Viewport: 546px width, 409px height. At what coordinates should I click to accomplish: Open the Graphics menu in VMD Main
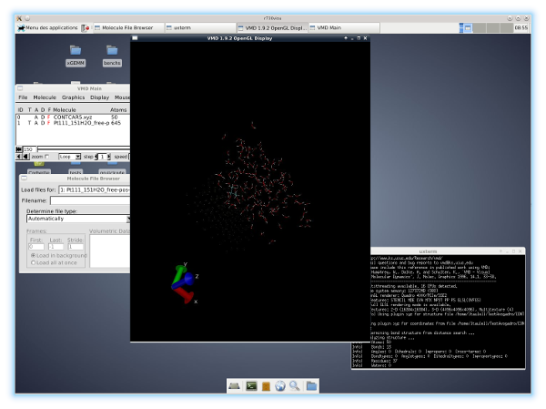coord(73,97)
